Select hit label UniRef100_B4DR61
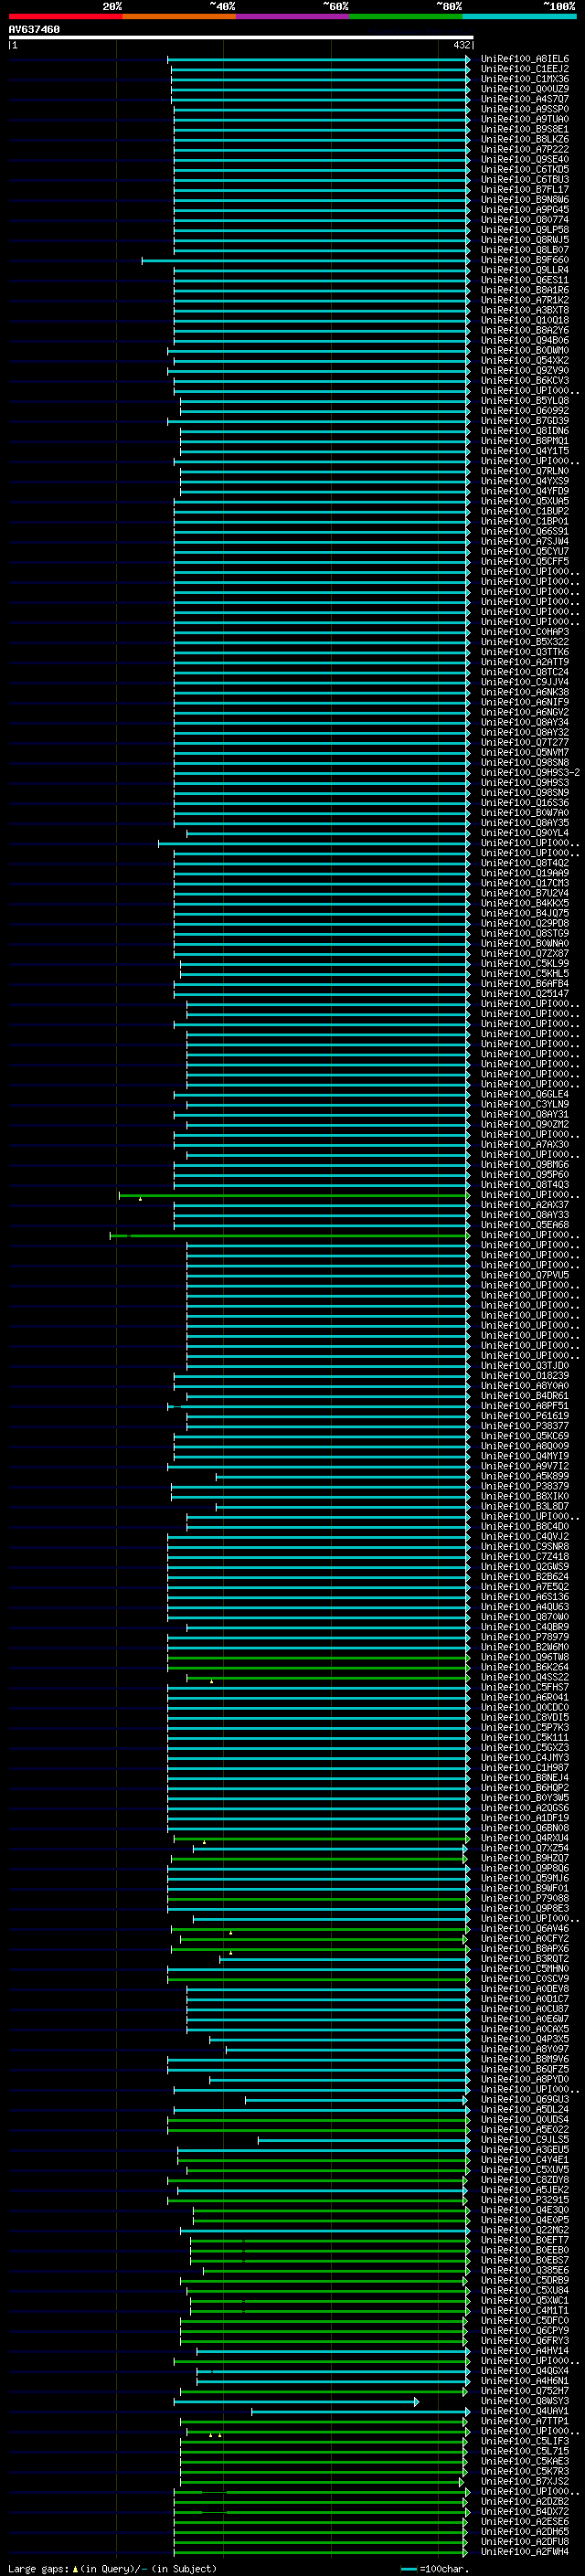The height and width of the screenshot is (2576, 585). tap(524, 1396)
